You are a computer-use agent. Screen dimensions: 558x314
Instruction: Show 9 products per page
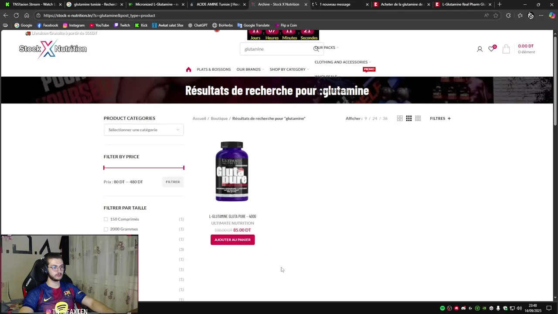[366, 118]
